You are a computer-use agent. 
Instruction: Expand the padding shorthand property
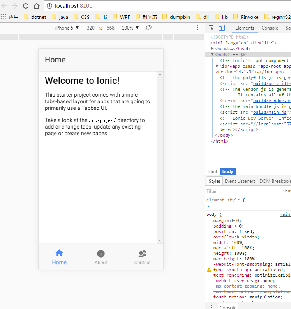coord(236,226)
